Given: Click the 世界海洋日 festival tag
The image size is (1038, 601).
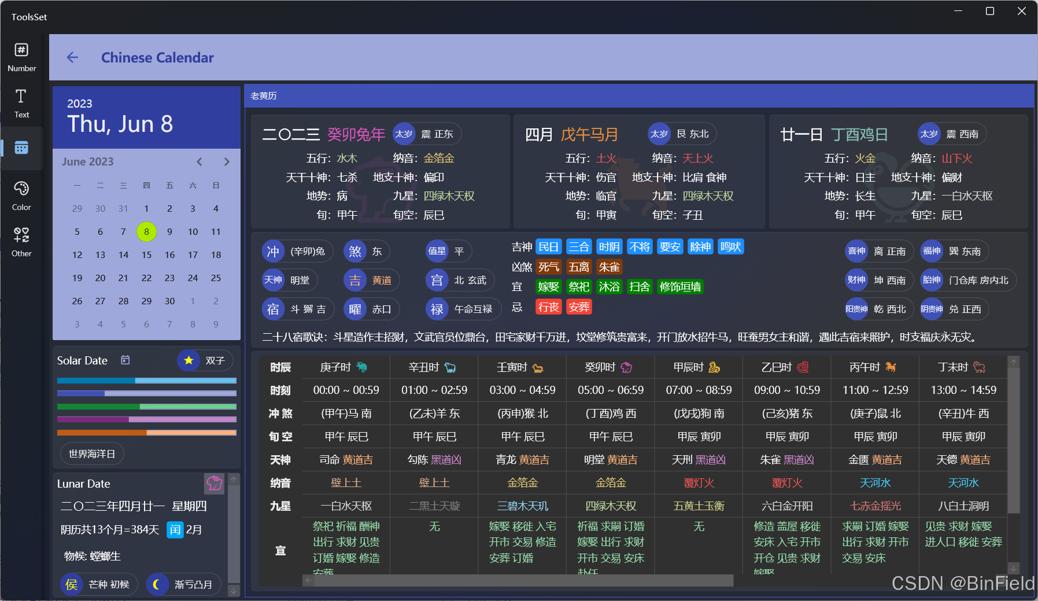Looking at the screenshot, I should pyautogui.click(x=92, y=454).
